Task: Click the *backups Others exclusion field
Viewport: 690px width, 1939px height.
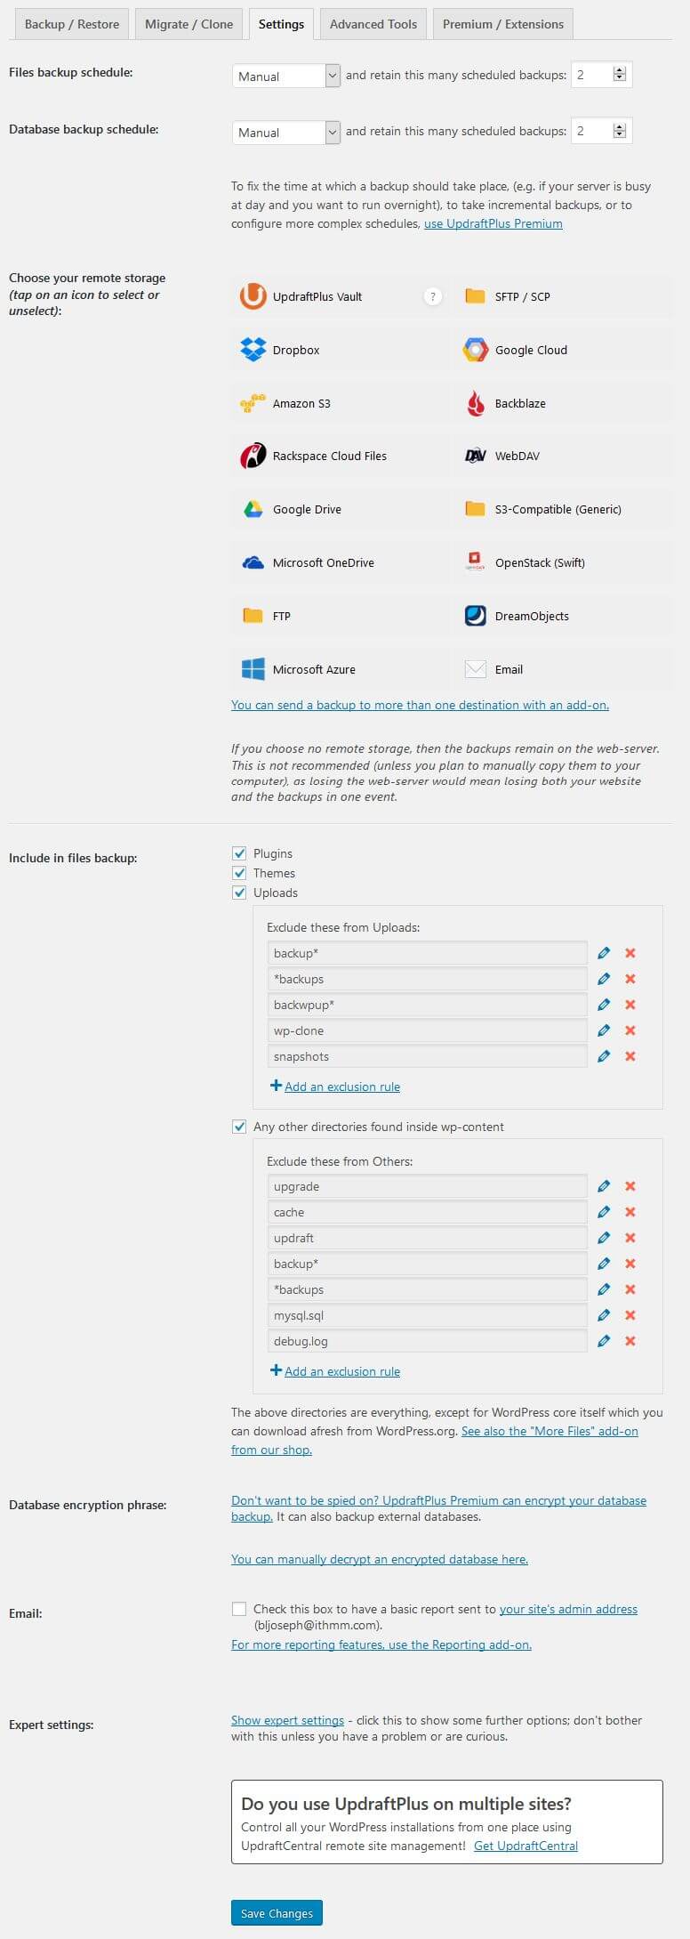Action: (427, 1289)
